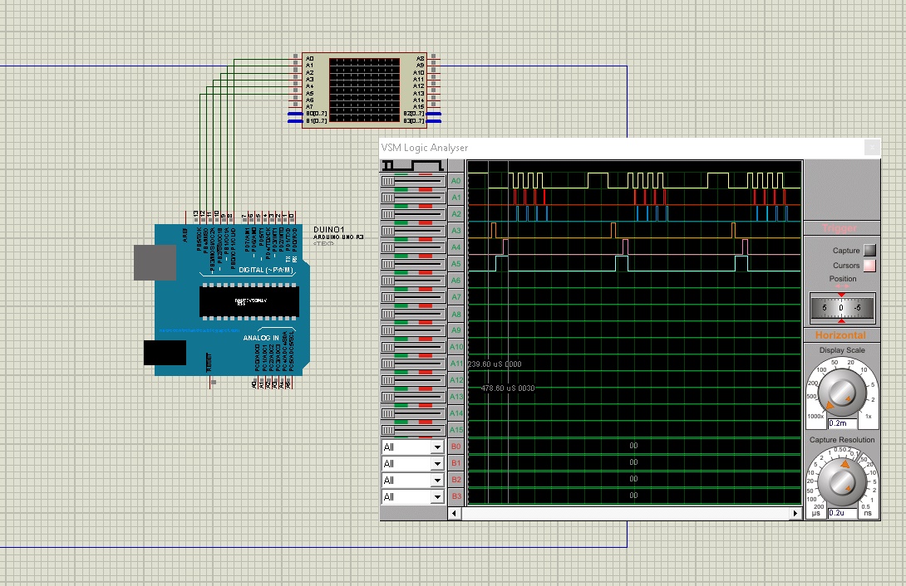
Task: Click the Position thumbwheel dial
Action: click(x=841, y=308)
